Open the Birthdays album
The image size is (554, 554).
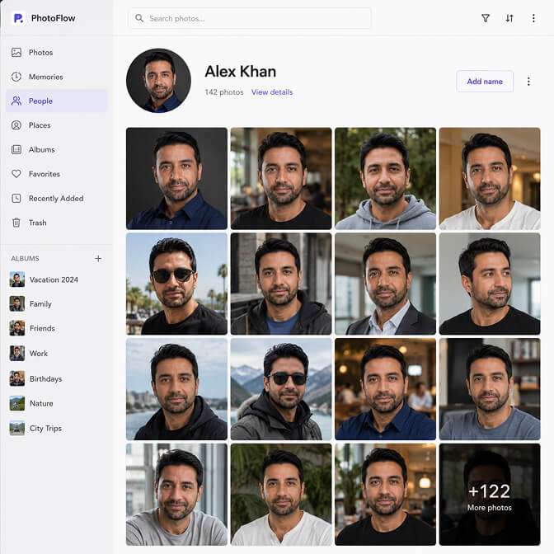point(45,378)
